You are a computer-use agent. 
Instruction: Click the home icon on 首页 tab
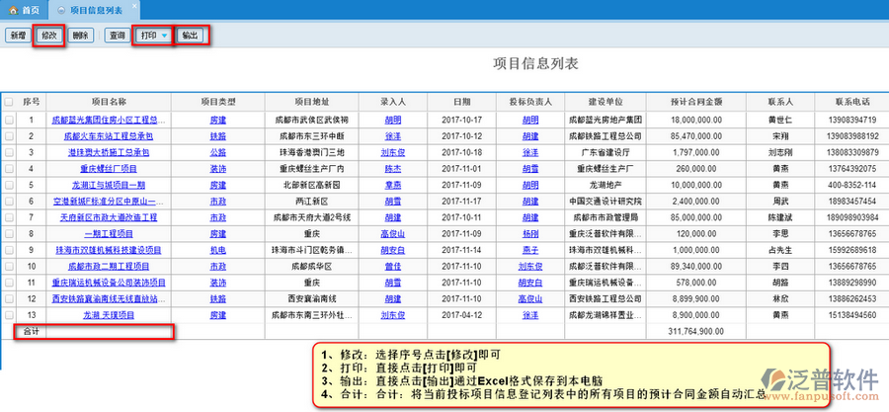[x=13, y=9]
